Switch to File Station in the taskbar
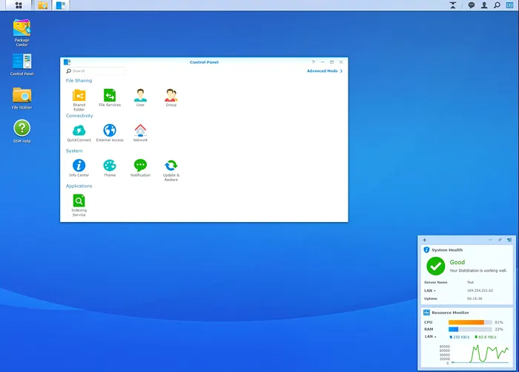The image size is (519, 372). click(43, 5)
